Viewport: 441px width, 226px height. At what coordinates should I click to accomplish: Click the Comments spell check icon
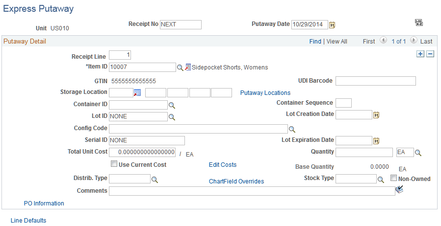(399, 190)
